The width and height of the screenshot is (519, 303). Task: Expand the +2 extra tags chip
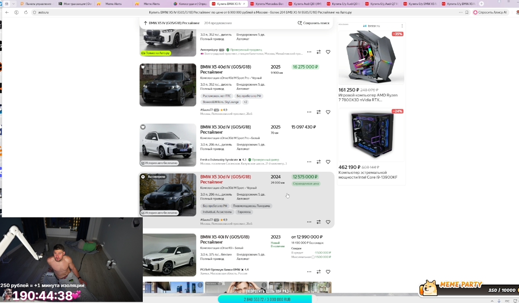point(245,102)
